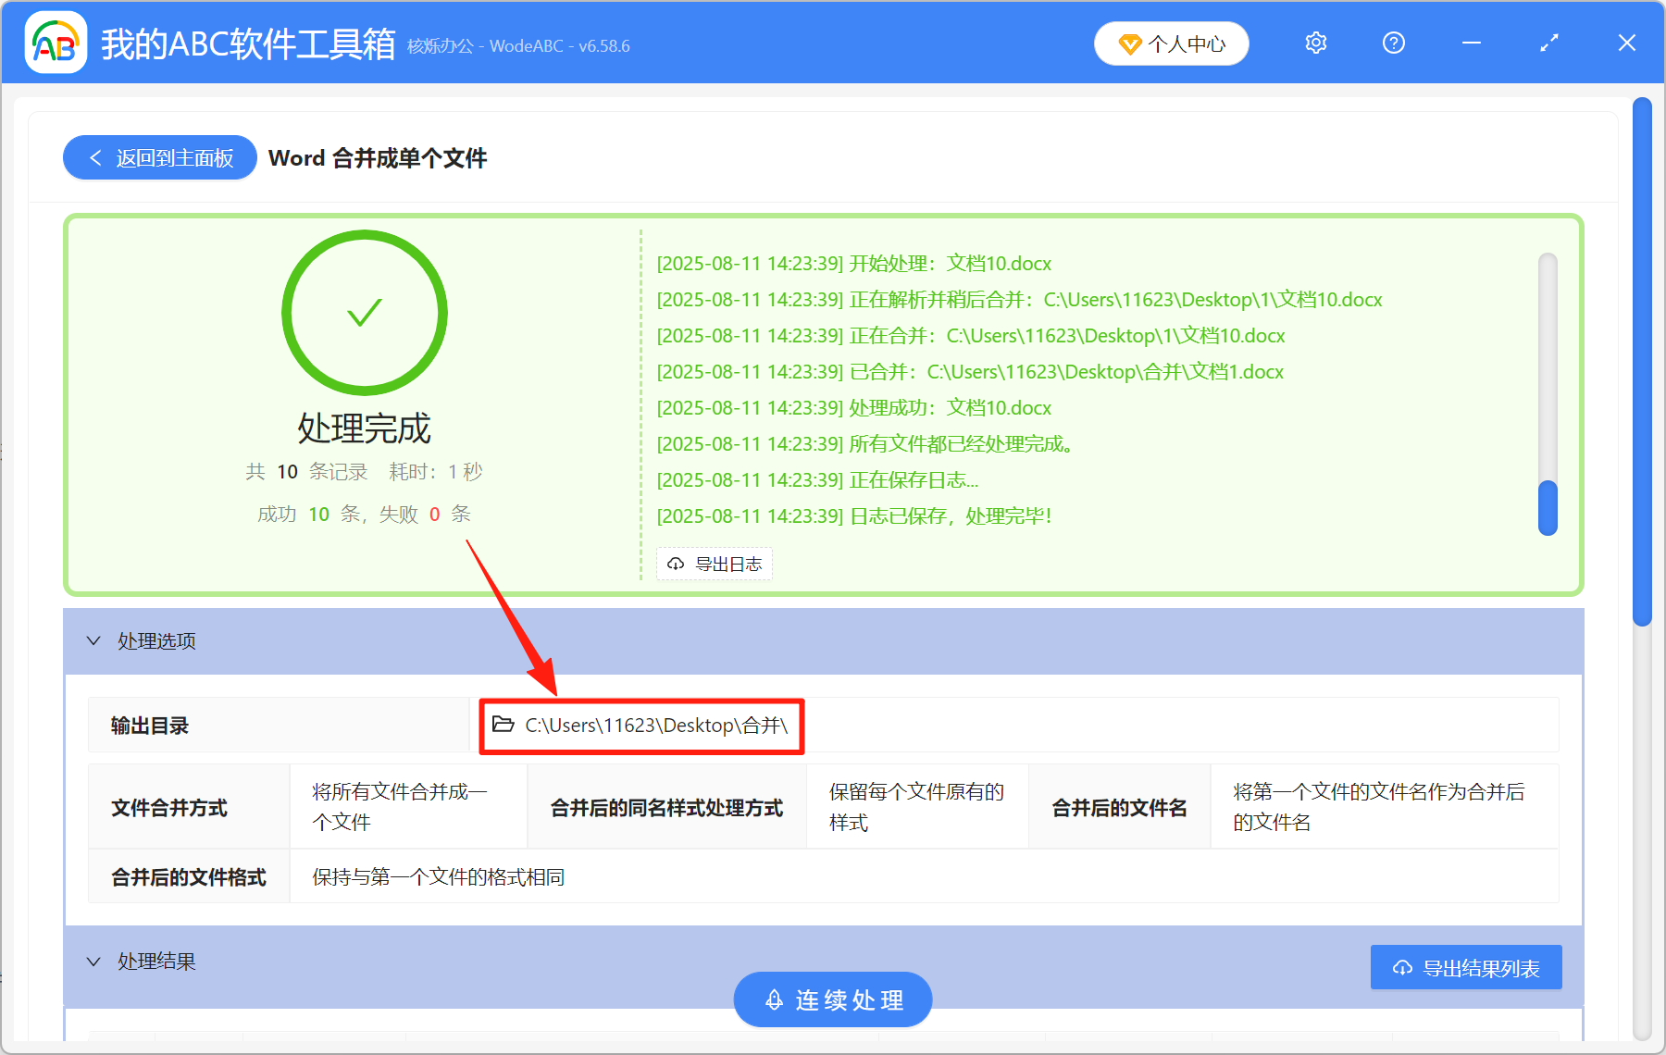Expand the maximize window control
1666x1055 pixels.
coord(1548,43)
